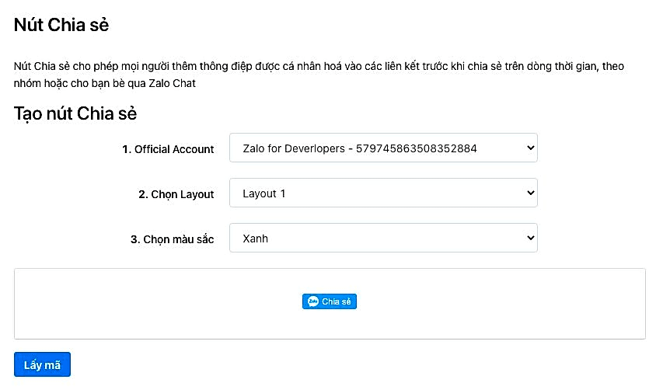
Task: Select the Tạo nút Chia sẻ heading
Action: tap(75, 113)
